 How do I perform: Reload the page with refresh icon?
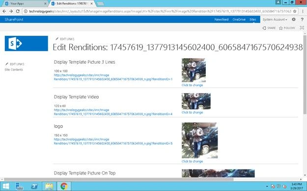(x=18, y=11)
